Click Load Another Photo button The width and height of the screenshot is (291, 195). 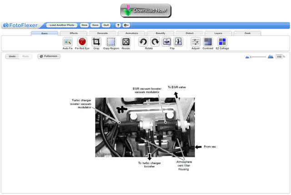62,25
